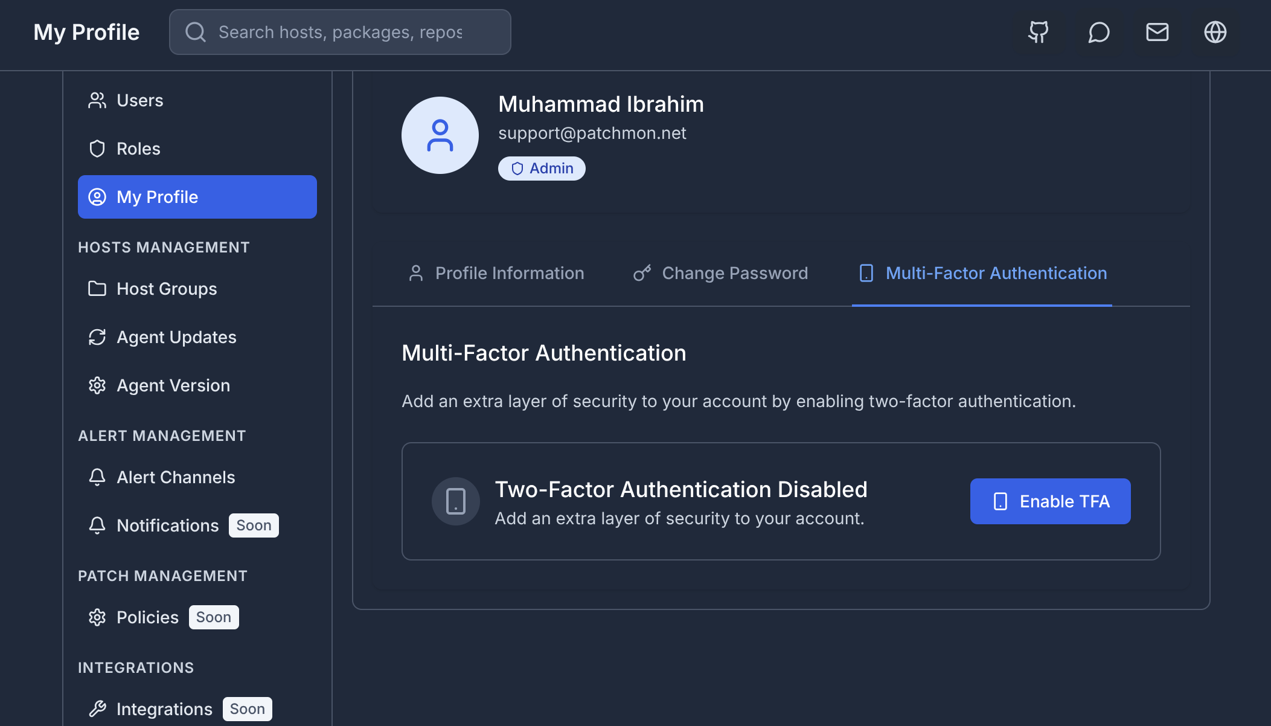The height and width of the screenshot is (726, 1271).
Task: Click the chat bubble icon in header
Action: [1098, 32]
